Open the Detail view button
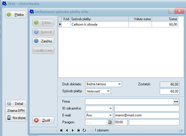 coord(16,103)
